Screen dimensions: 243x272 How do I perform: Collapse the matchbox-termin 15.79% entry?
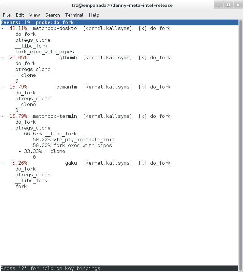[2, 116]
